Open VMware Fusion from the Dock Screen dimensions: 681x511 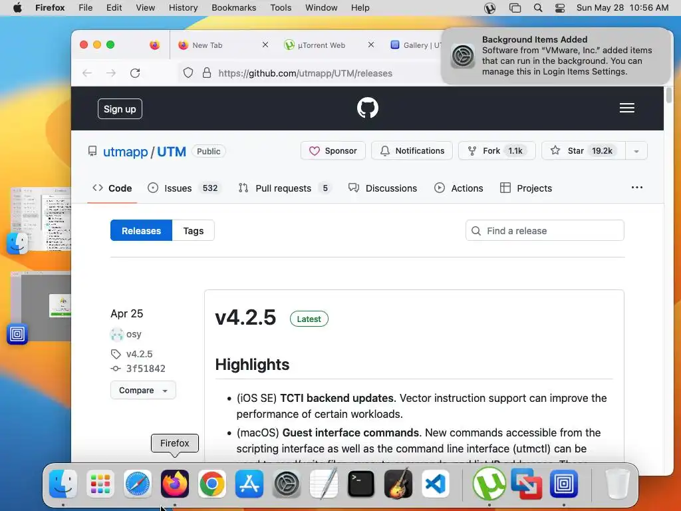tap(527, 484)
